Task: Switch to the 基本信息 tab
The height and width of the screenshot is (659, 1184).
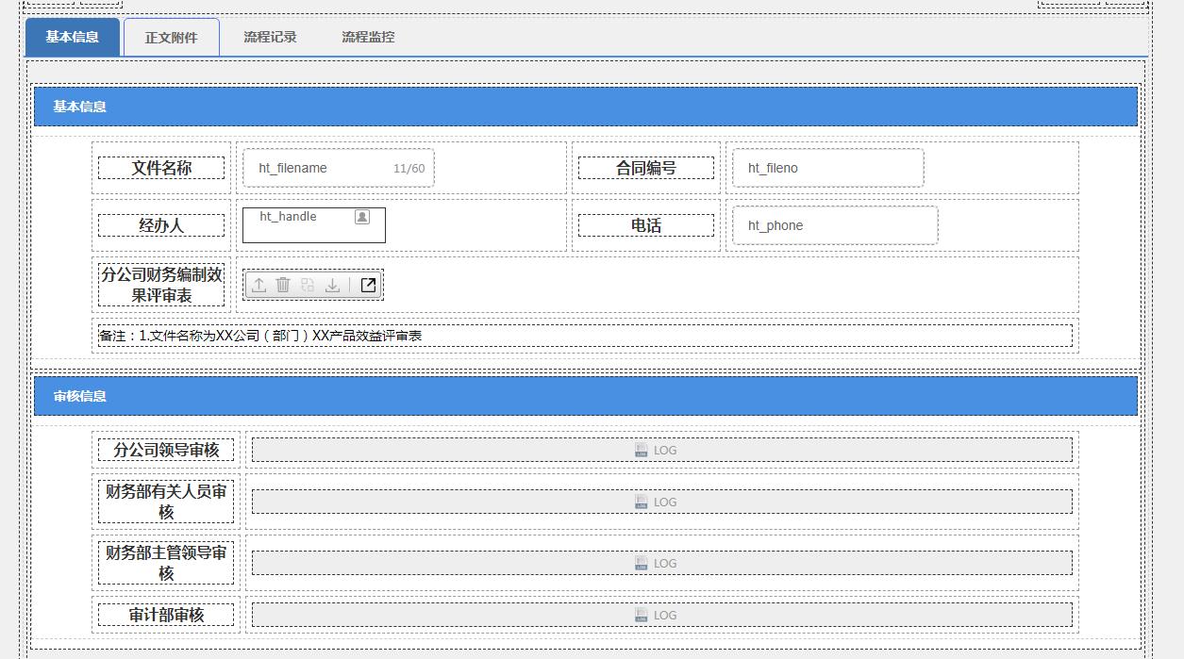Action: point(73,37)
